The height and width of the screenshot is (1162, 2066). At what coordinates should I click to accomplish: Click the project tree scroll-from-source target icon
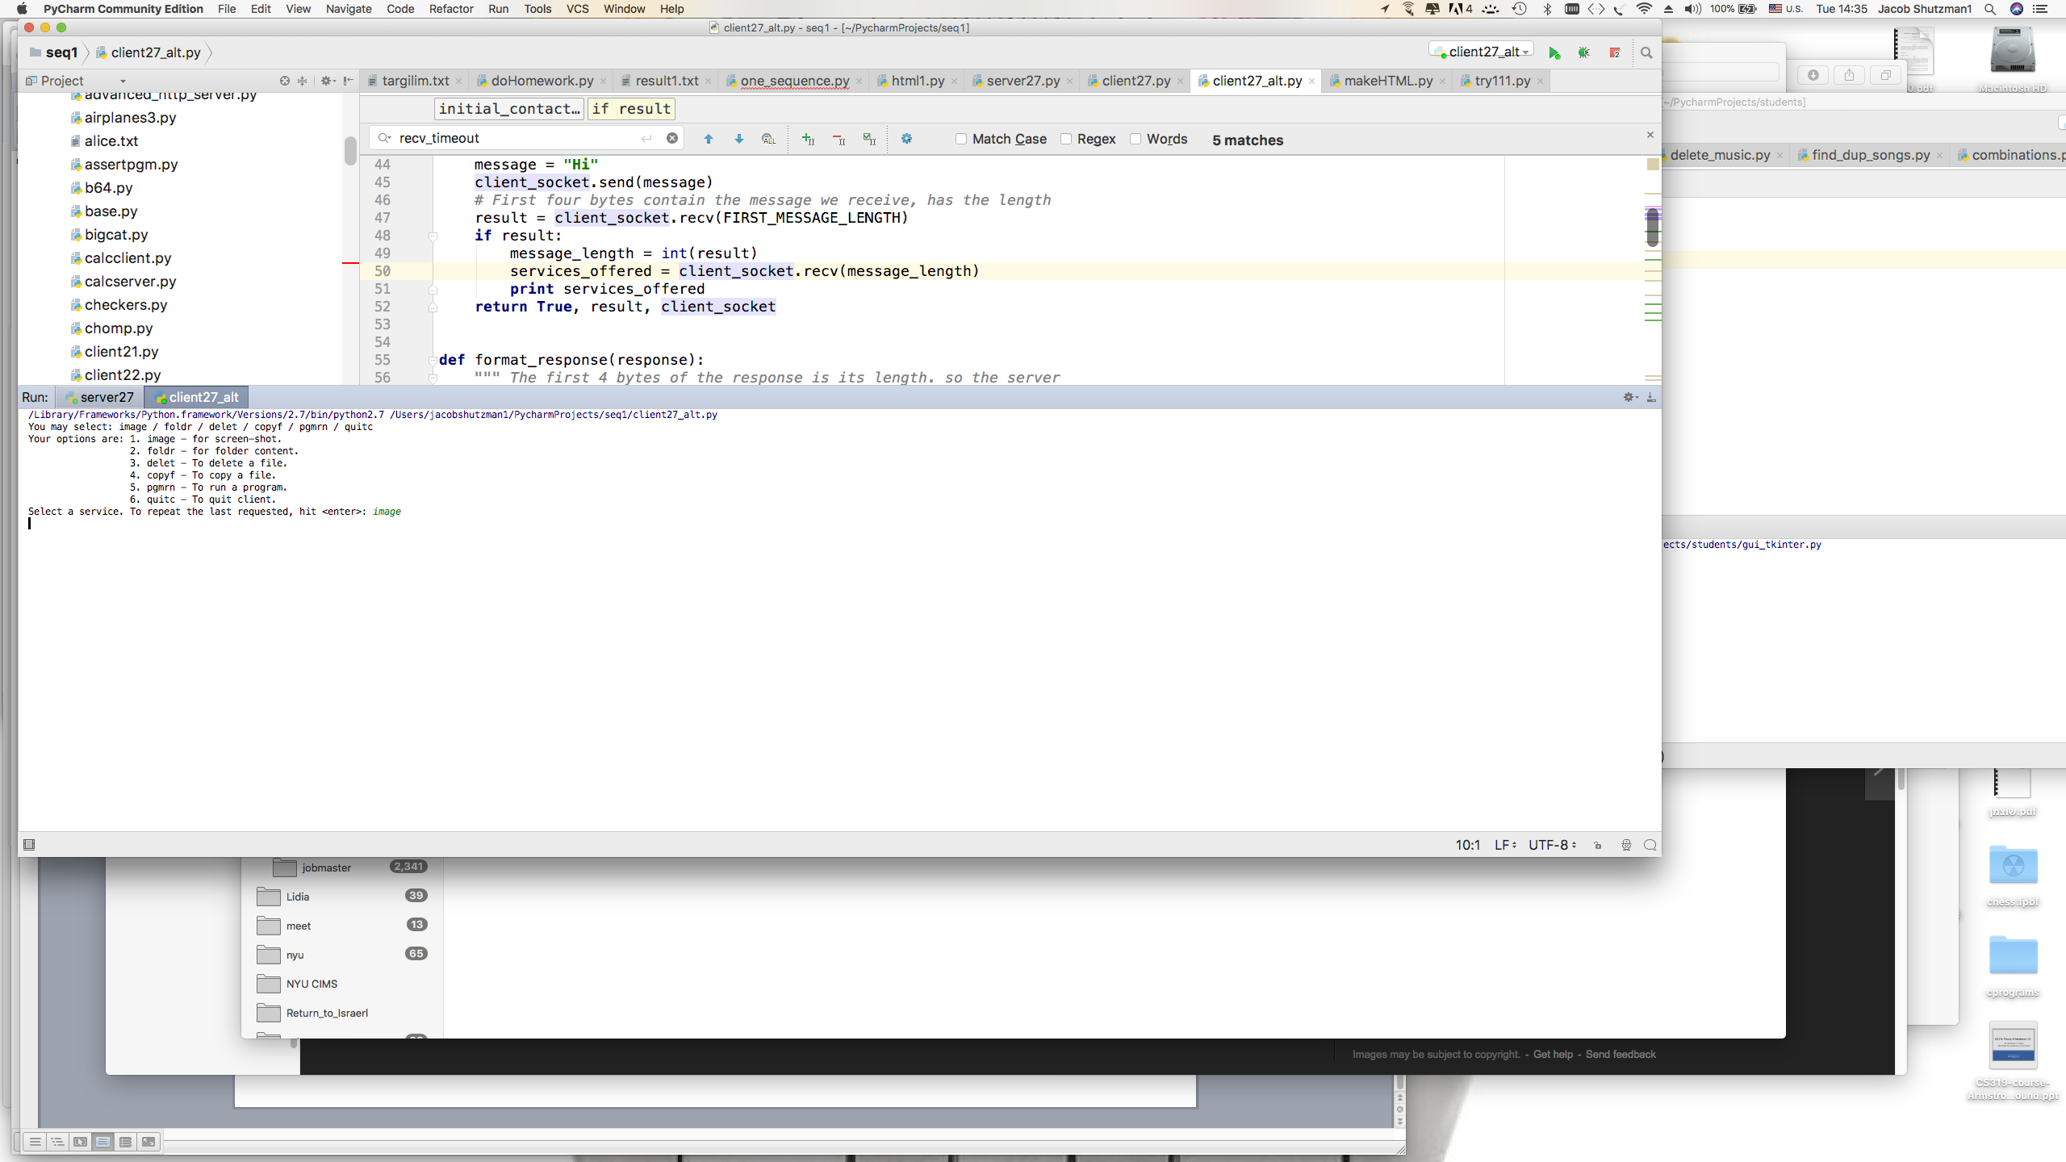point(284,81)
